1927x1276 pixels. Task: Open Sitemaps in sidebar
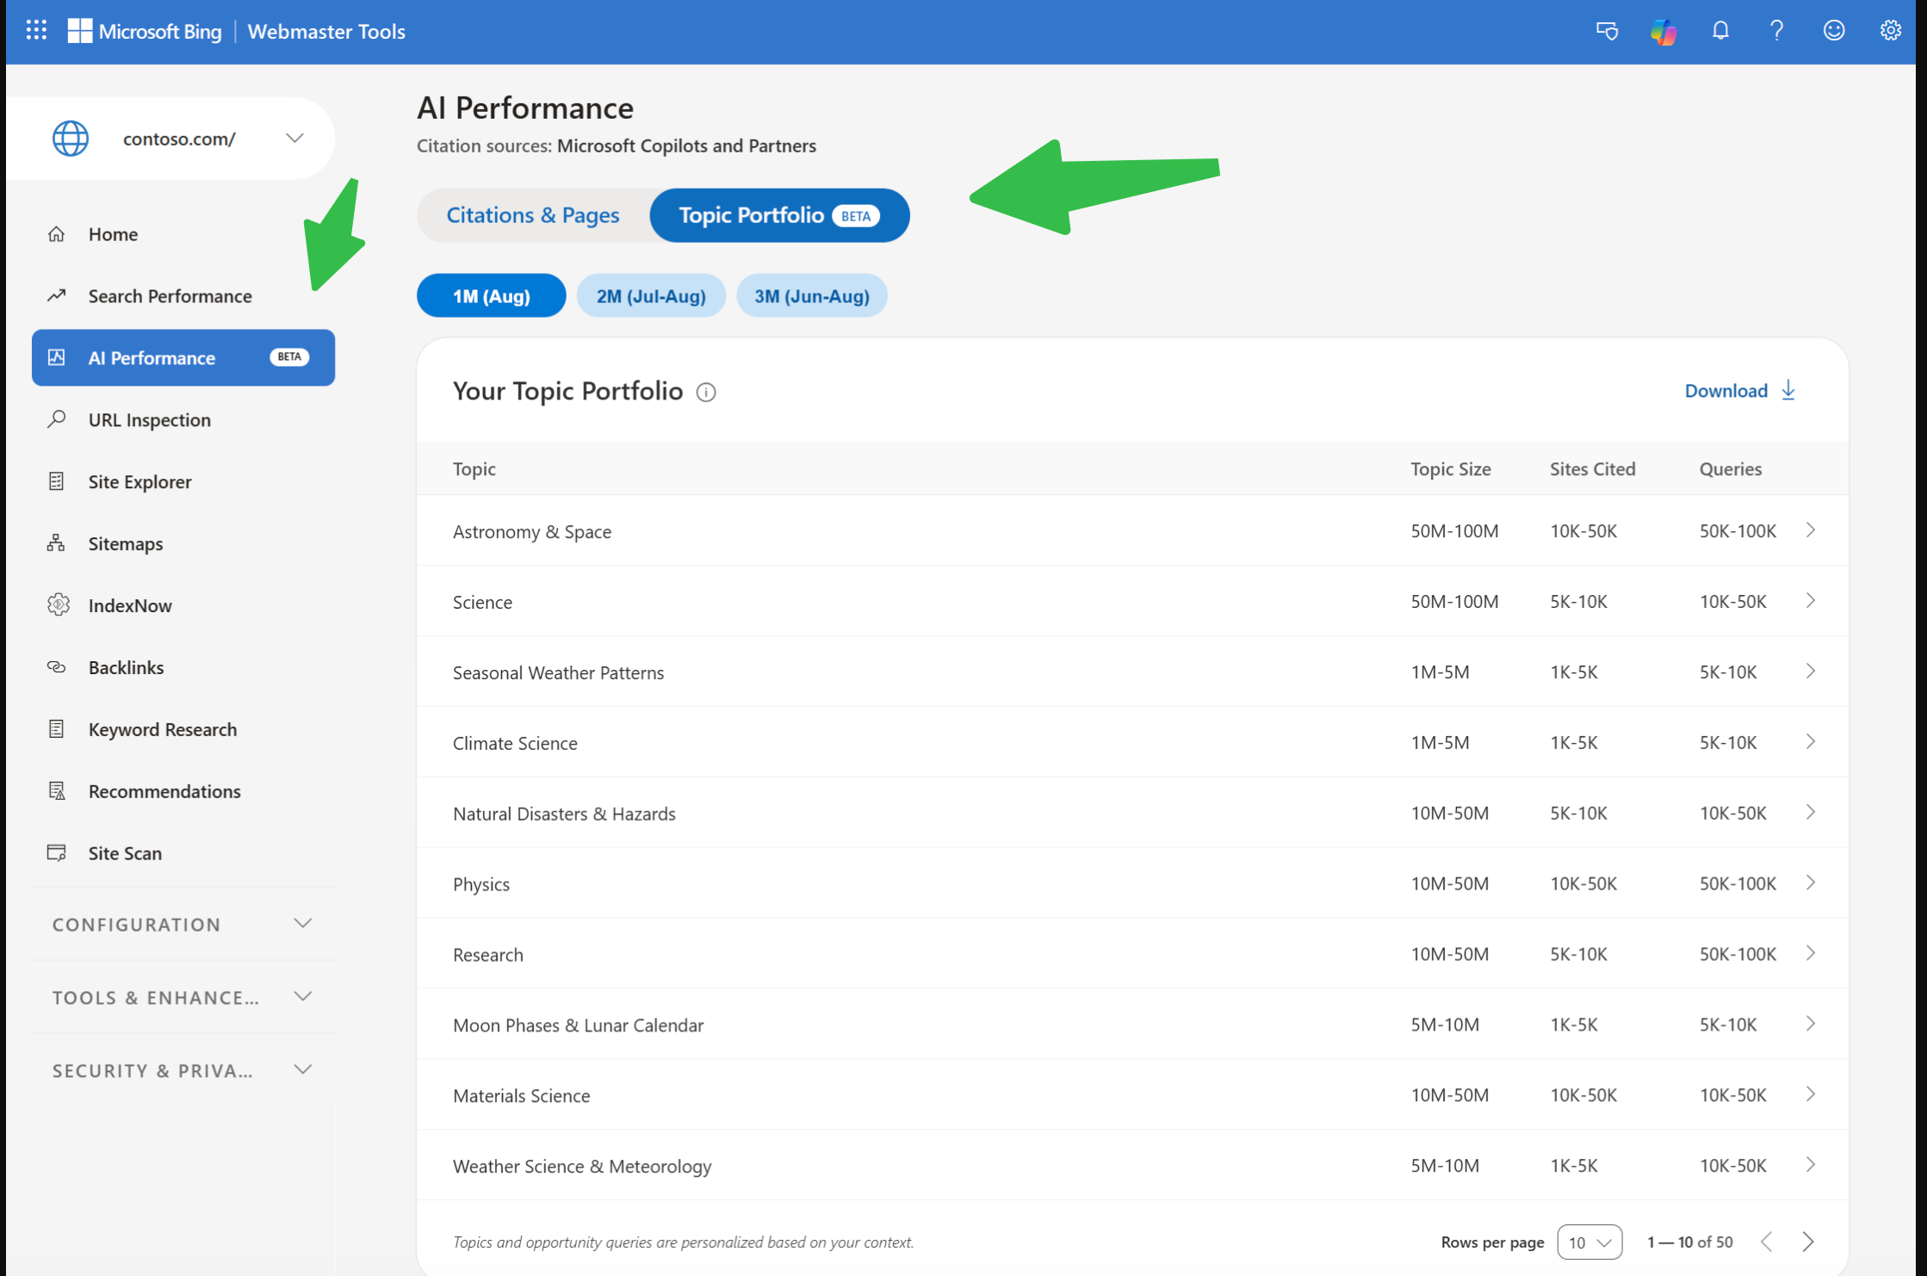coord(183,544)
